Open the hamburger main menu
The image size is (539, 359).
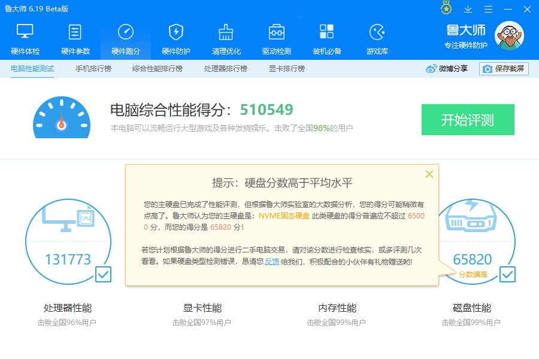tap(488, 10)
